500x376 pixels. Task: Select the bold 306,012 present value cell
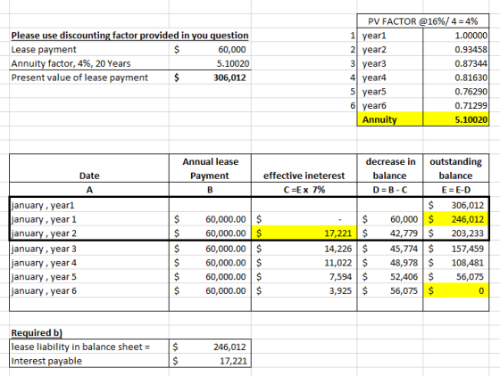210,78
